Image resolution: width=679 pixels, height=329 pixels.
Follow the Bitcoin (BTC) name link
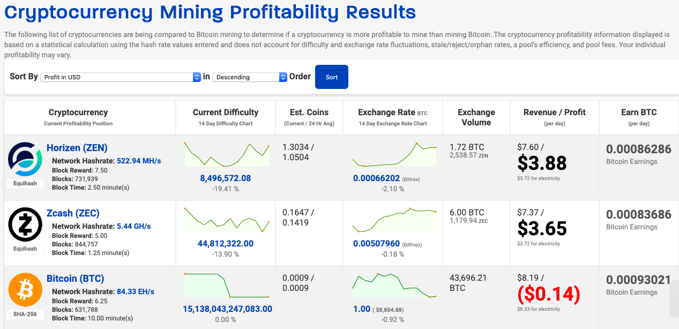point(75,279)
